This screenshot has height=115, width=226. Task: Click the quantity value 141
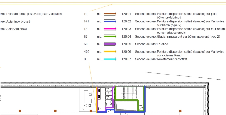(x=86, y=21)
